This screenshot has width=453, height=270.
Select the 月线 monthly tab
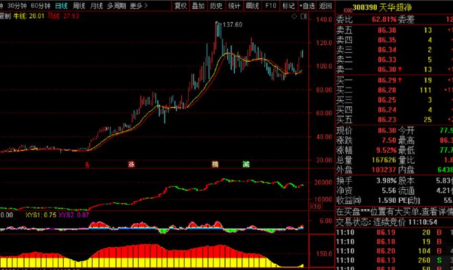(96, 5)
